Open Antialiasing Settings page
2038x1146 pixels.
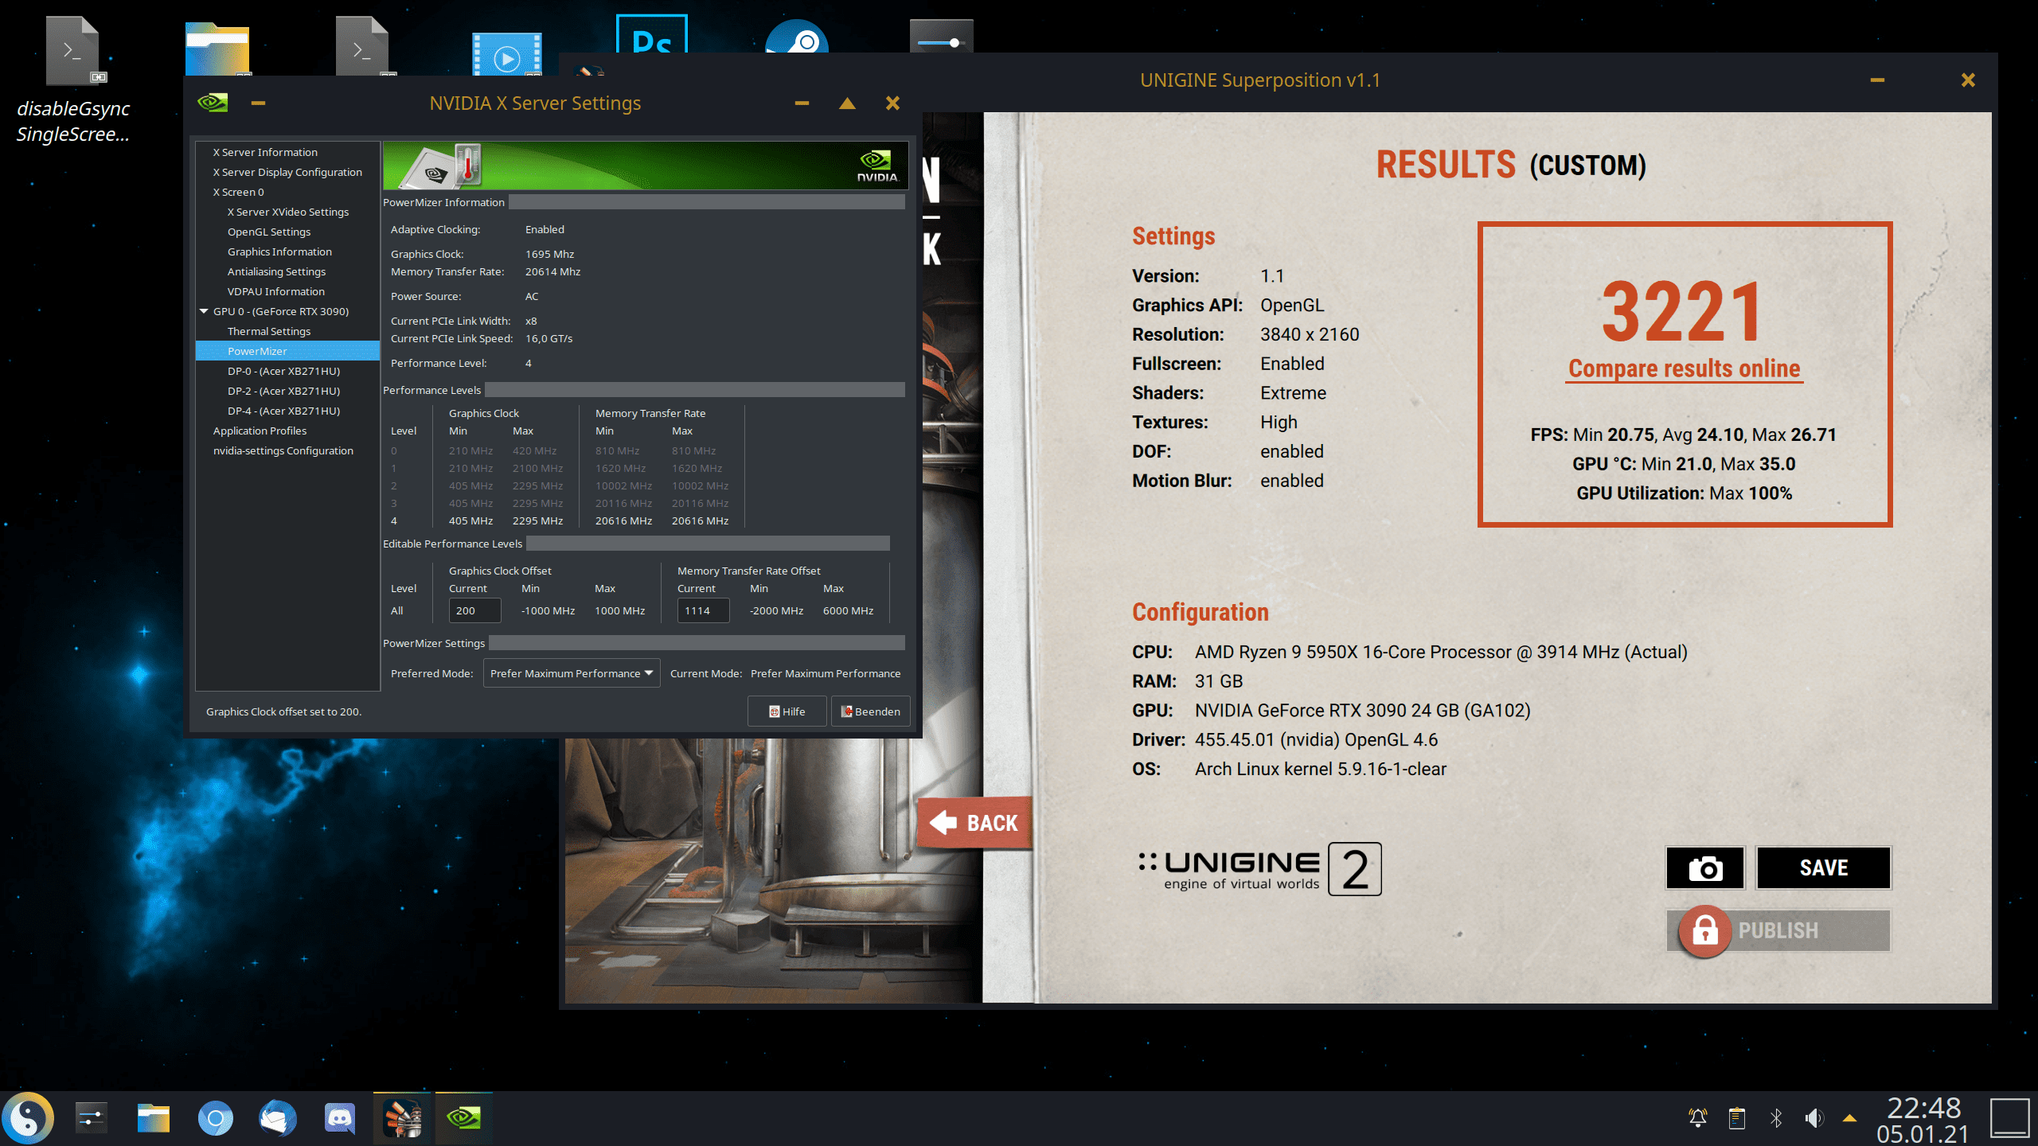pos(276,271)
